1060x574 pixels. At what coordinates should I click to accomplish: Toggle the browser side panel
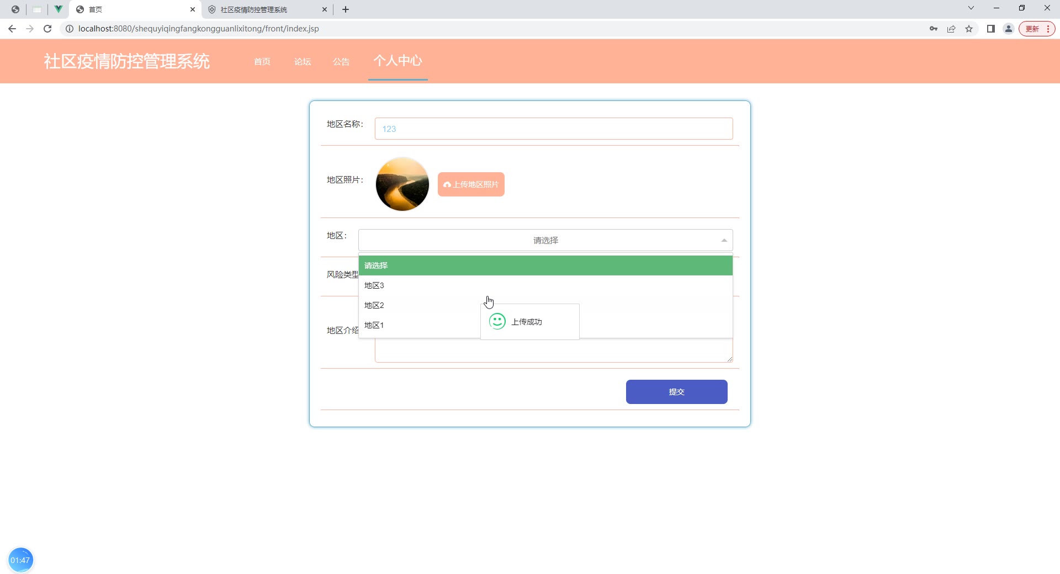point(991,29)
